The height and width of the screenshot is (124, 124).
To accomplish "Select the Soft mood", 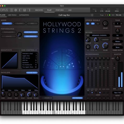I will click(x=7, y=23).
